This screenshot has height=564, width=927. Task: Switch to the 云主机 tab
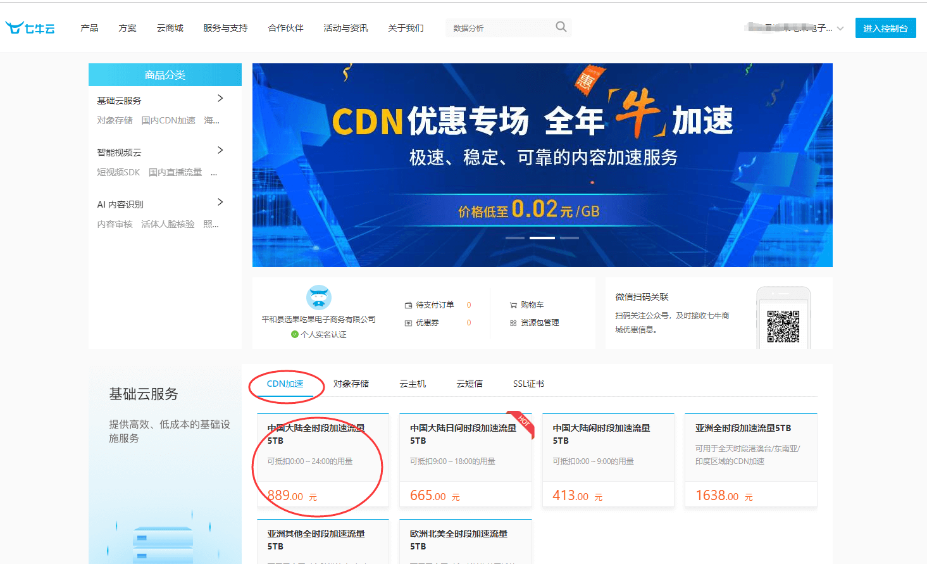tap(413, 384)
